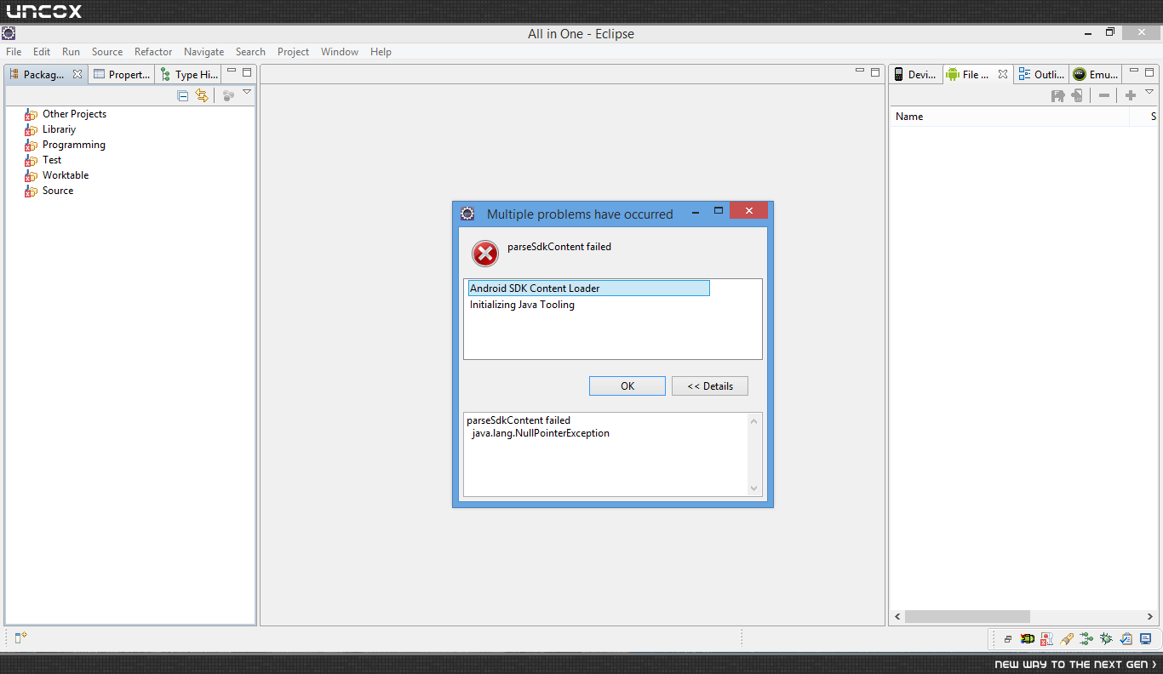Screen dimensions: 1163x674
Task: Click the red error icon in dialog
Action: point(485,253)
